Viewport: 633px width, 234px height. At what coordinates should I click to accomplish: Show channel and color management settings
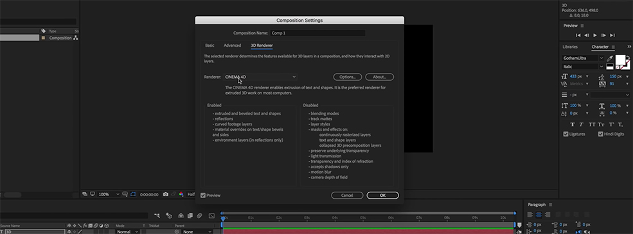(181, 194)
